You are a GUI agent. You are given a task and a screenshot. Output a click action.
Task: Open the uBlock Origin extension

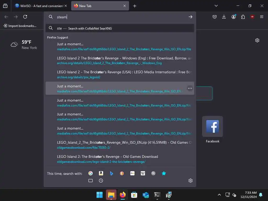(252, 17)
